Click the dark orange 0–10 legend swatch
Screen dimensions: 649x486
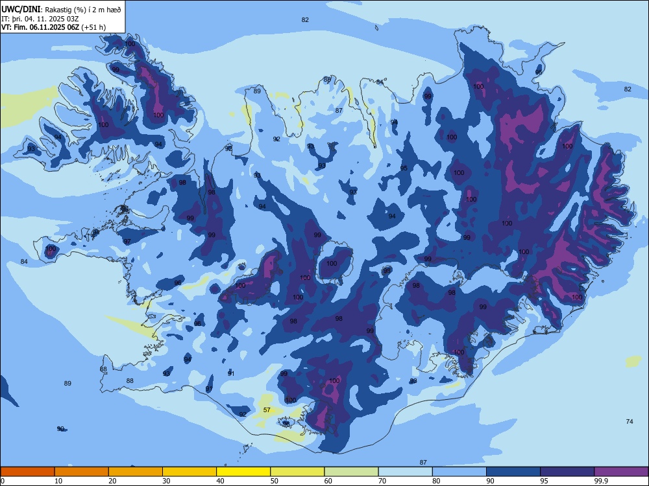tap(27, 472)
